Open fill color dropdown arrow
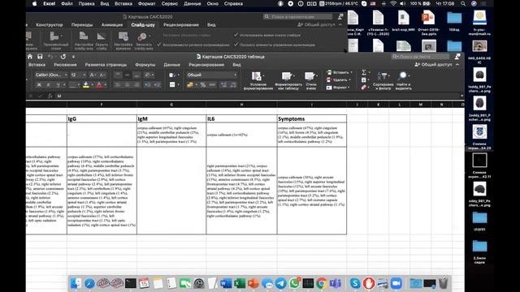The height and width of the screenshot is (292, 520). (x=92, y=85)
